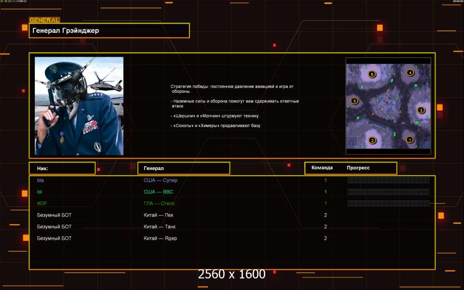
Task: Click the Генерал column header
Action: 184,168
